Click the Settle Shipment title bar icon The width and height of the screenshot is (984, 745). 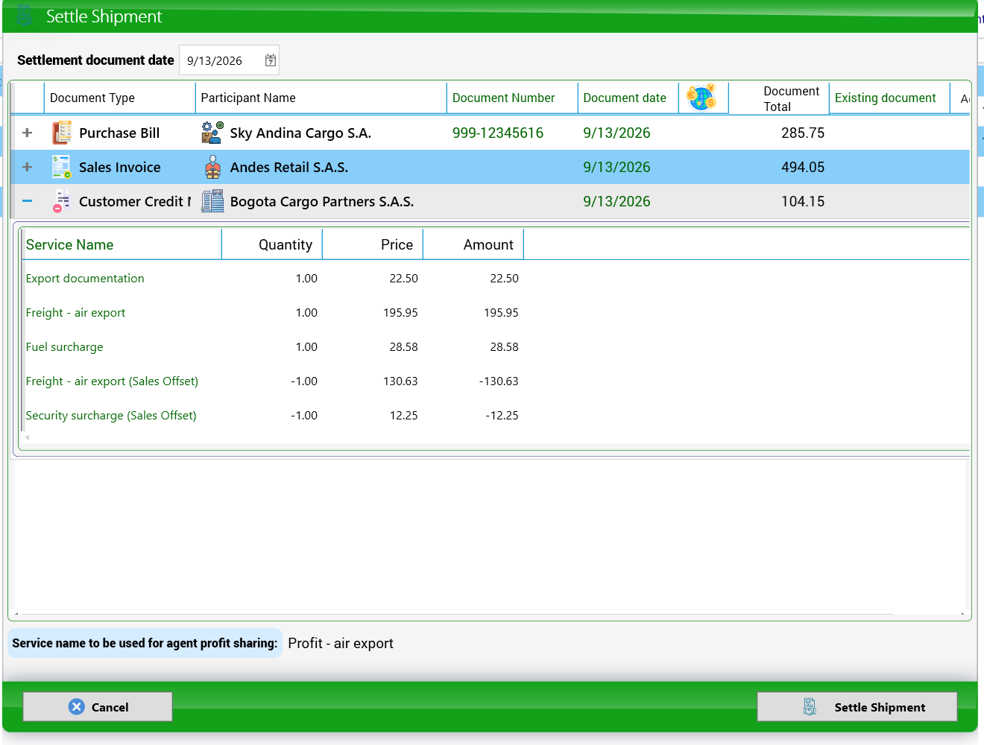click(x=24, y=16)
